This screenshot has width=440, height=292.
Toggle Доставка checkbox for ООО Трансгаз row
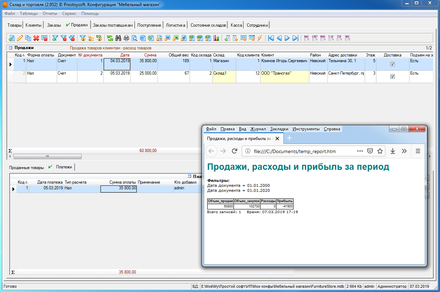(392, 76)
